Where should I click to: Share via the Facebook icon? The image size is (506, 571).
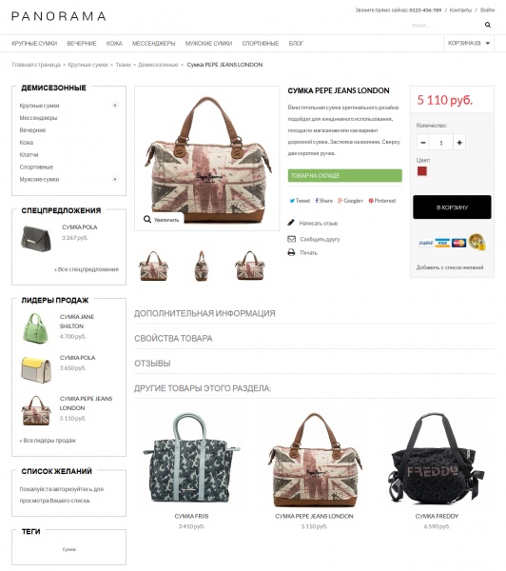pyautogui.click(x=317, y=201)
